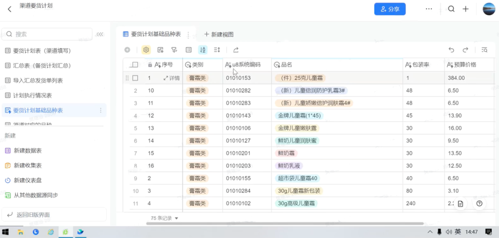The image size is (499, 238).
Task: Click the field configuration icon next to the gear
Action: coord(160,49)
